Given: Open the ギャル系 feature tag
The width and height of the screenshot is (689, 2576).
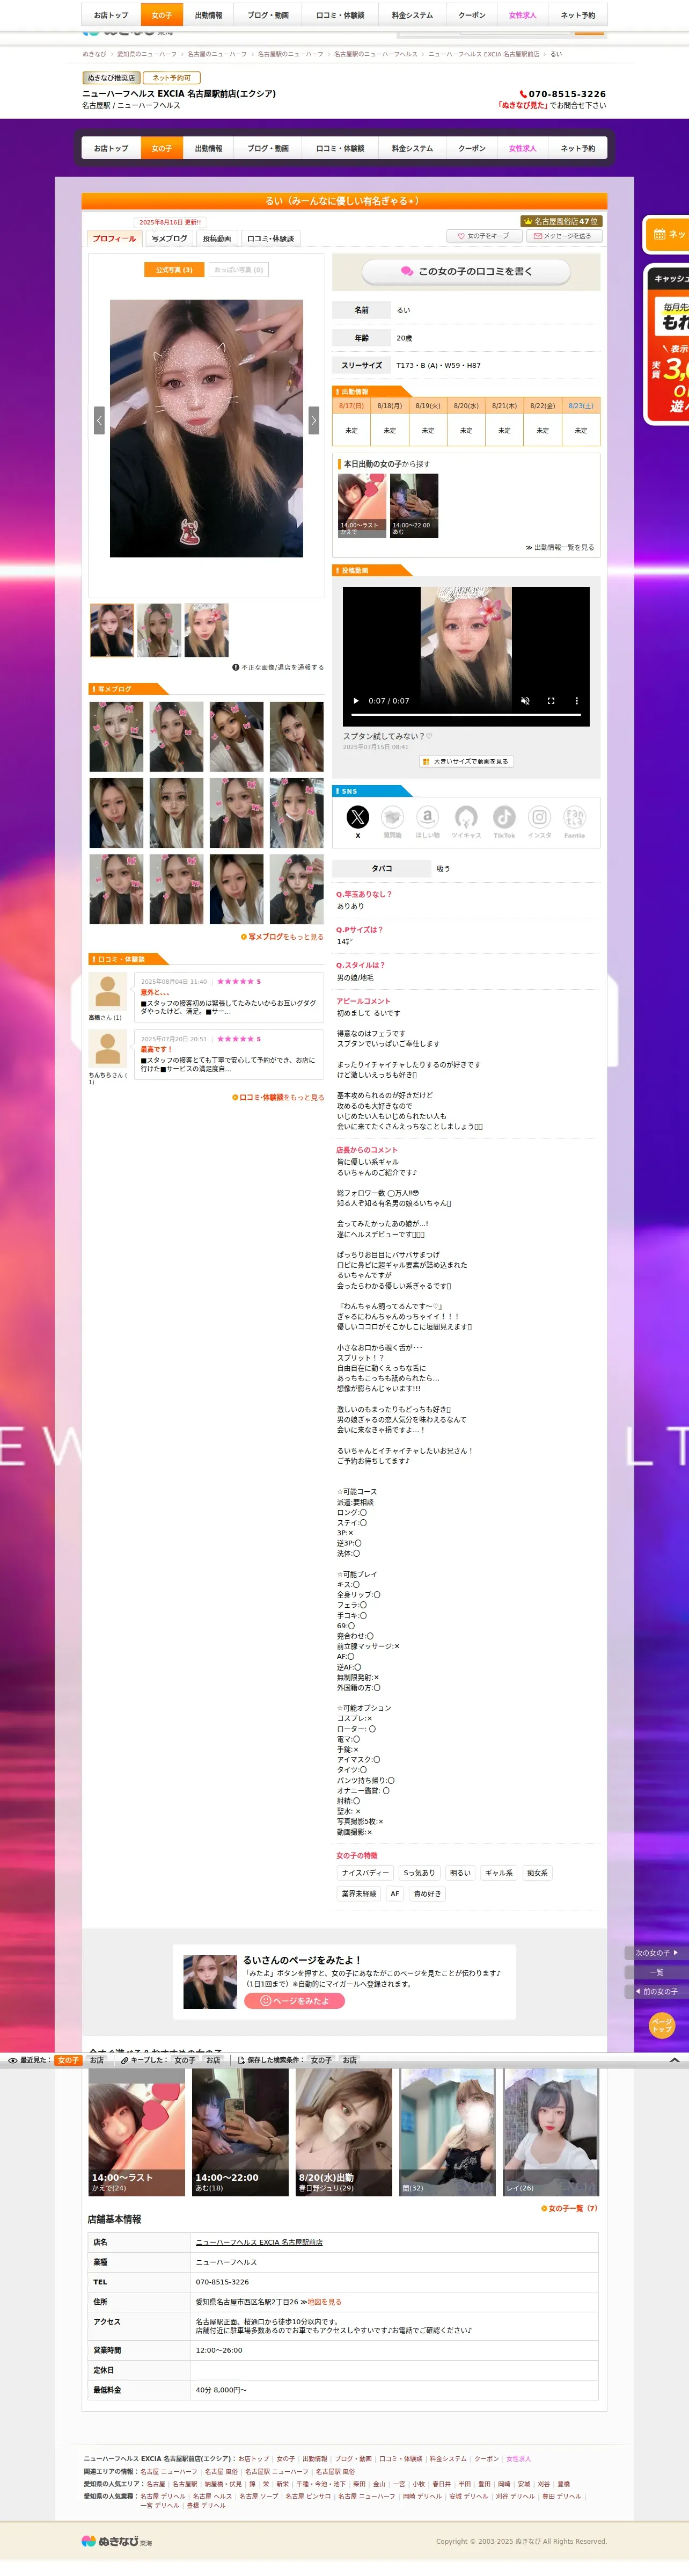Looking at the screenshot, I should [x=499, y=1873].
